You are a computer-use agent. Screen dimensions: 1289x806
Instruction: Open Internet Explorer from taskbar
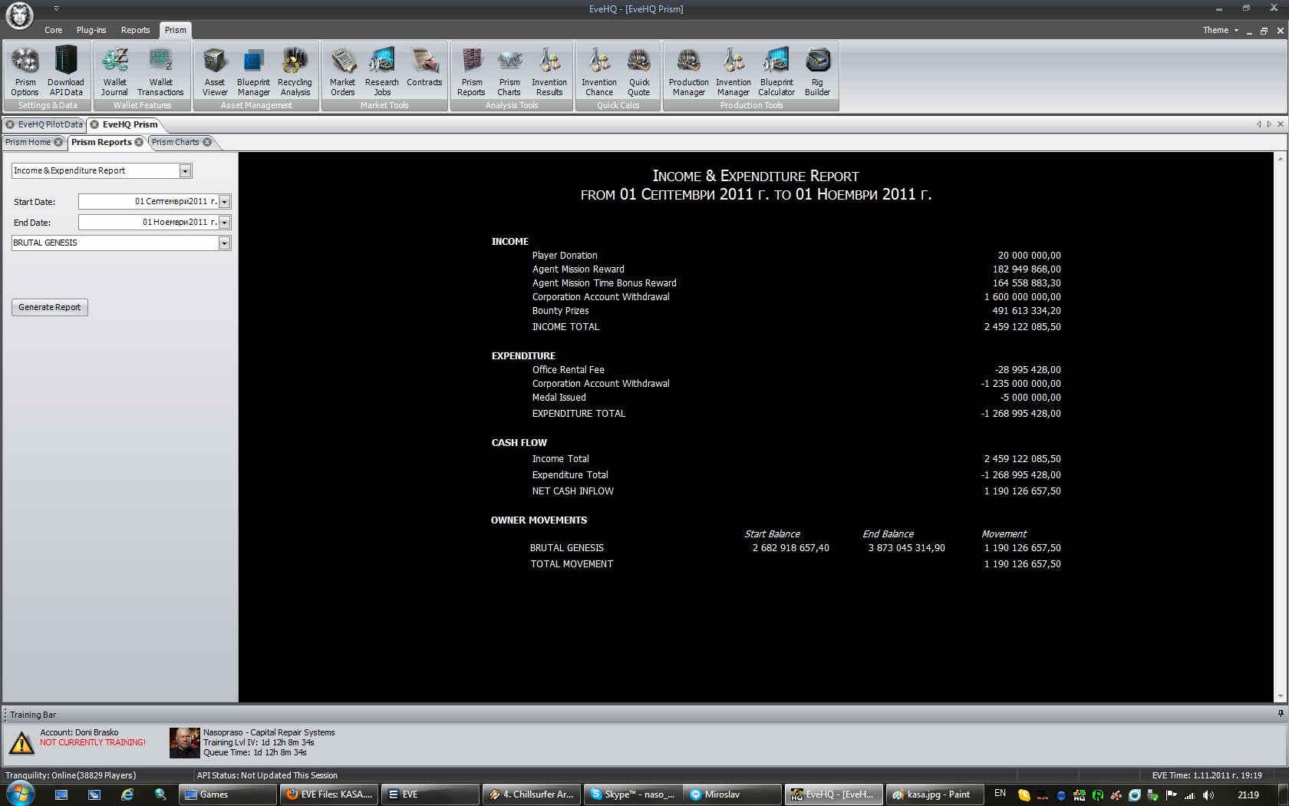(127, 794)
